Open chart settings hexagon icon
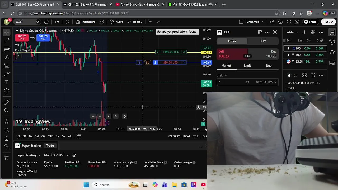This screenshot has height=190, width=338. tap(281, 22)
